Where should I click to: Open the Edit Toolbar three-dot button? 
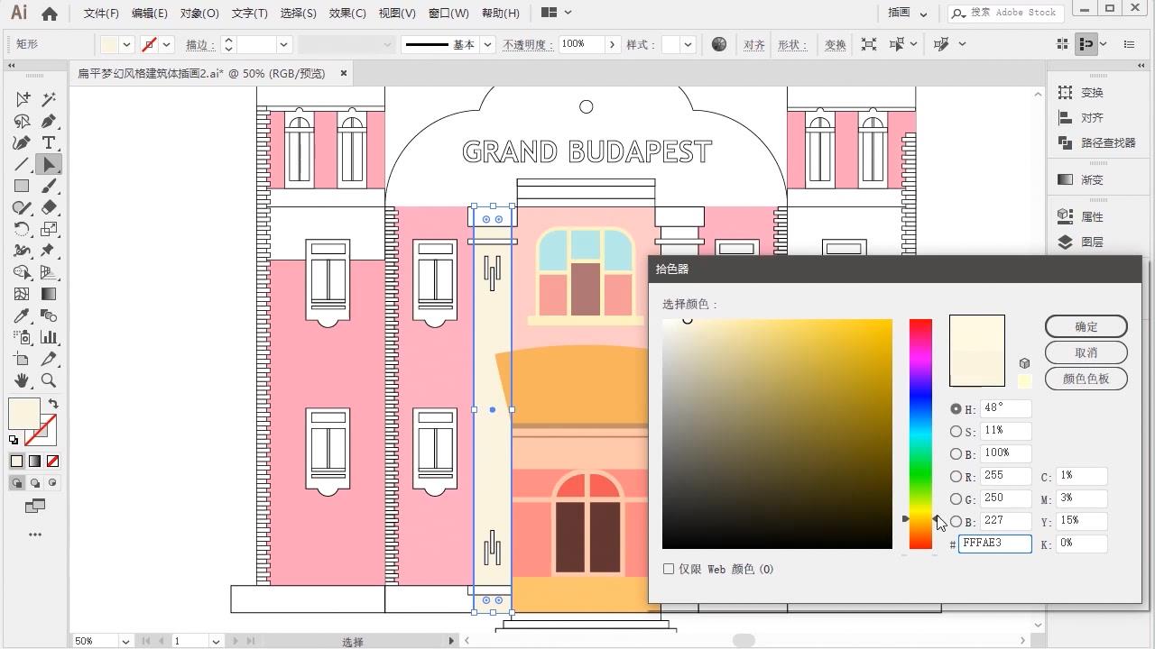click(x=35, y=535)
